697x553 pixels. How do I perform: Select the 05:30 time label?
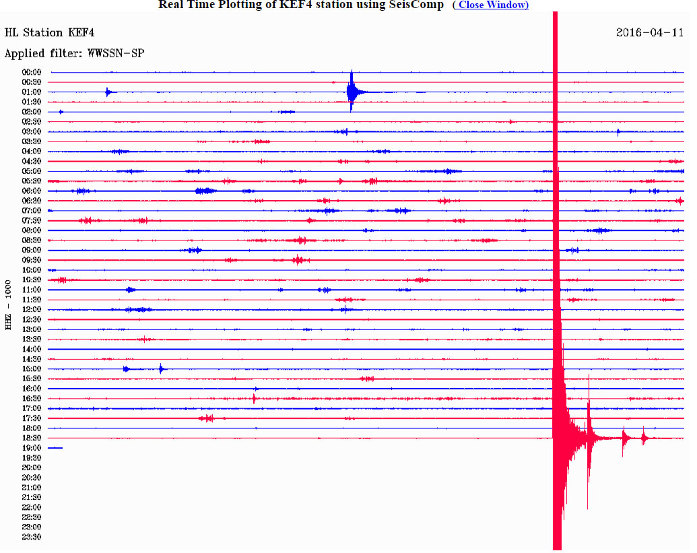32,181
